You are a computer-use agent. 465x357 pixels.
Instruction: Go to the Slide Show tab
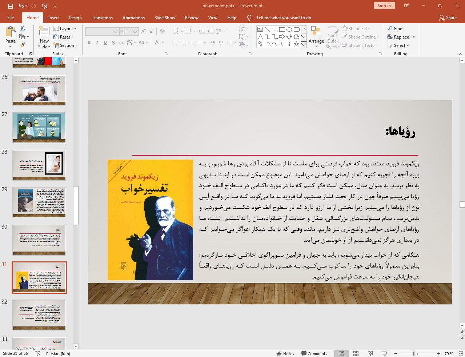click(x=165, y=17)
